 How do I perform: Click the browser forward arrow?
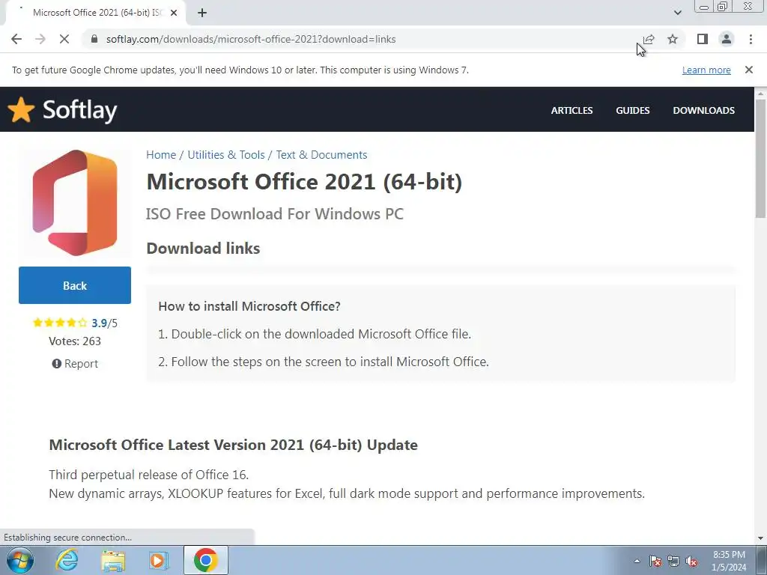tap(40, 39)
